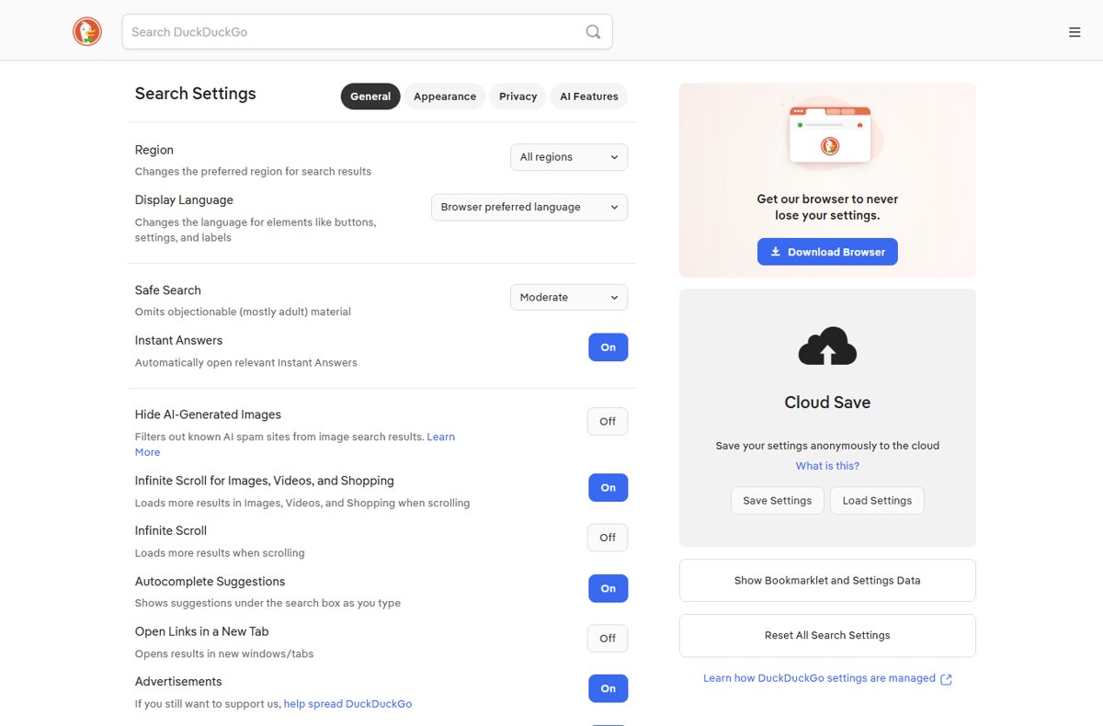Click the help spread DuckDuckGo link

(347, 704)
